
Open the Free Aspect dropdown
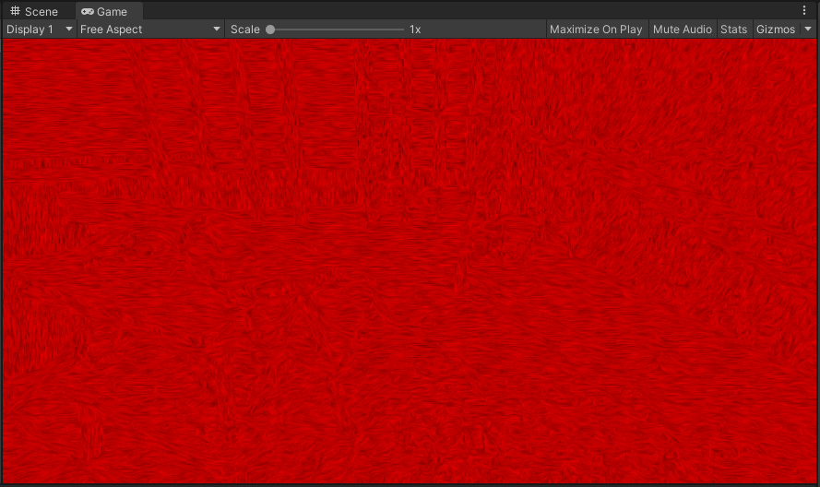tap(150, 30)
